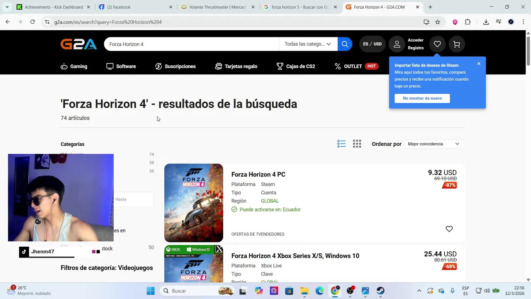Click the Windows taskbar search box
Viewport: 531px width, 299px height.
(198, 291)
